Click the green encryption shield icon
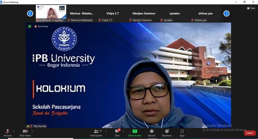This screenshot has width=258, height=139. point(30,26)
